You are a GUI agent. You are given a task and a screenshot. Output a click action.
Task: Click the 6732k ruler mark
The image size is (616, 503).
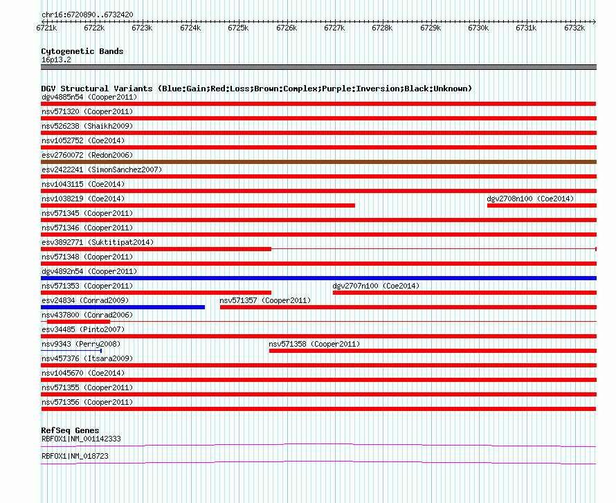pyautogui.click(x=574, y=28)
